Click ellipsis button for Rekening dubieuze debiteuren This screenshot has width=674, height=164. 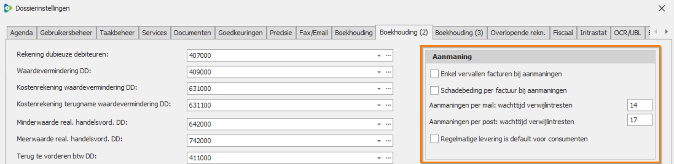[x=388, y=55]
